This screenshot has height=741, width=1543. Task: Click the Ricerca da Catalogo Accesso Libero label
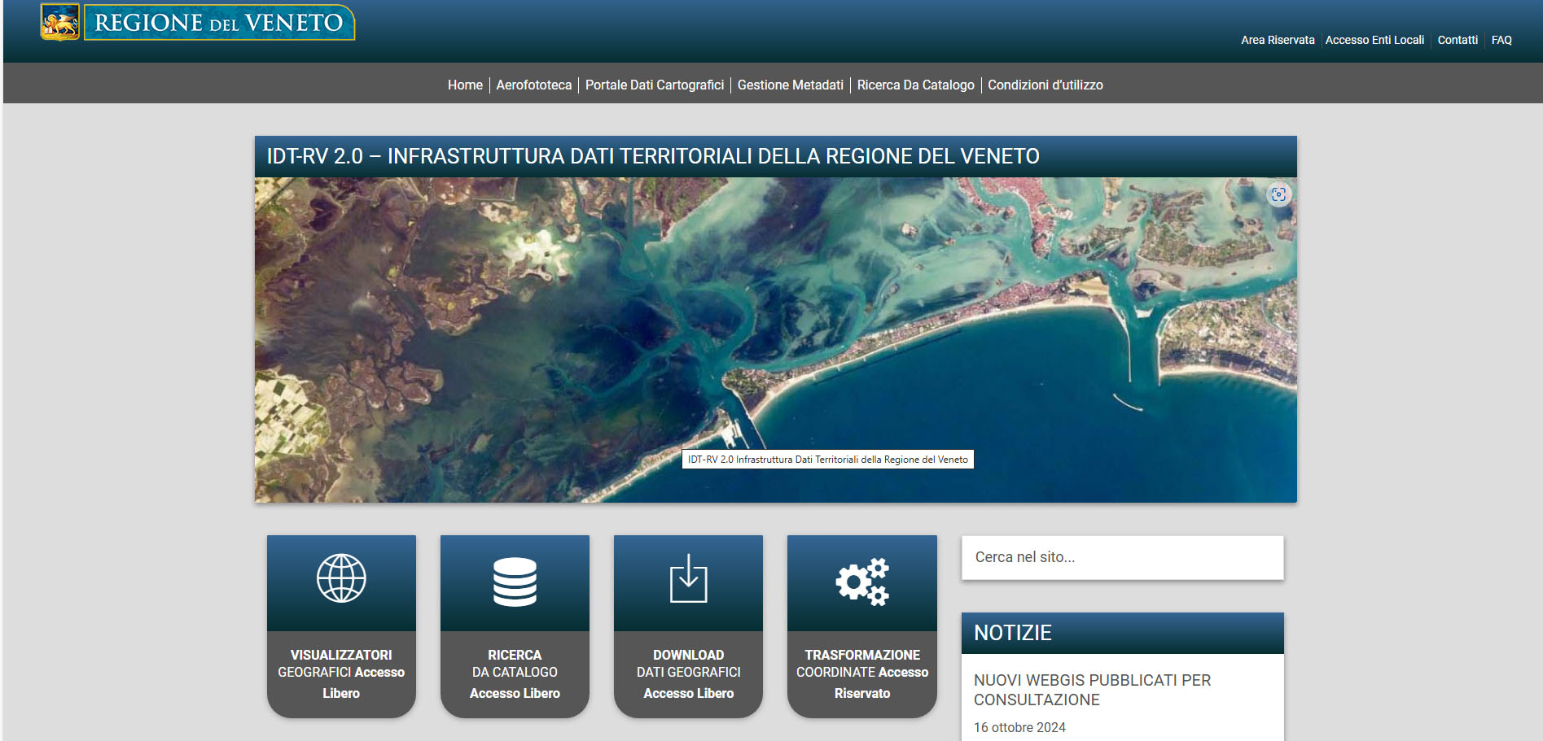tap(515, 673)
